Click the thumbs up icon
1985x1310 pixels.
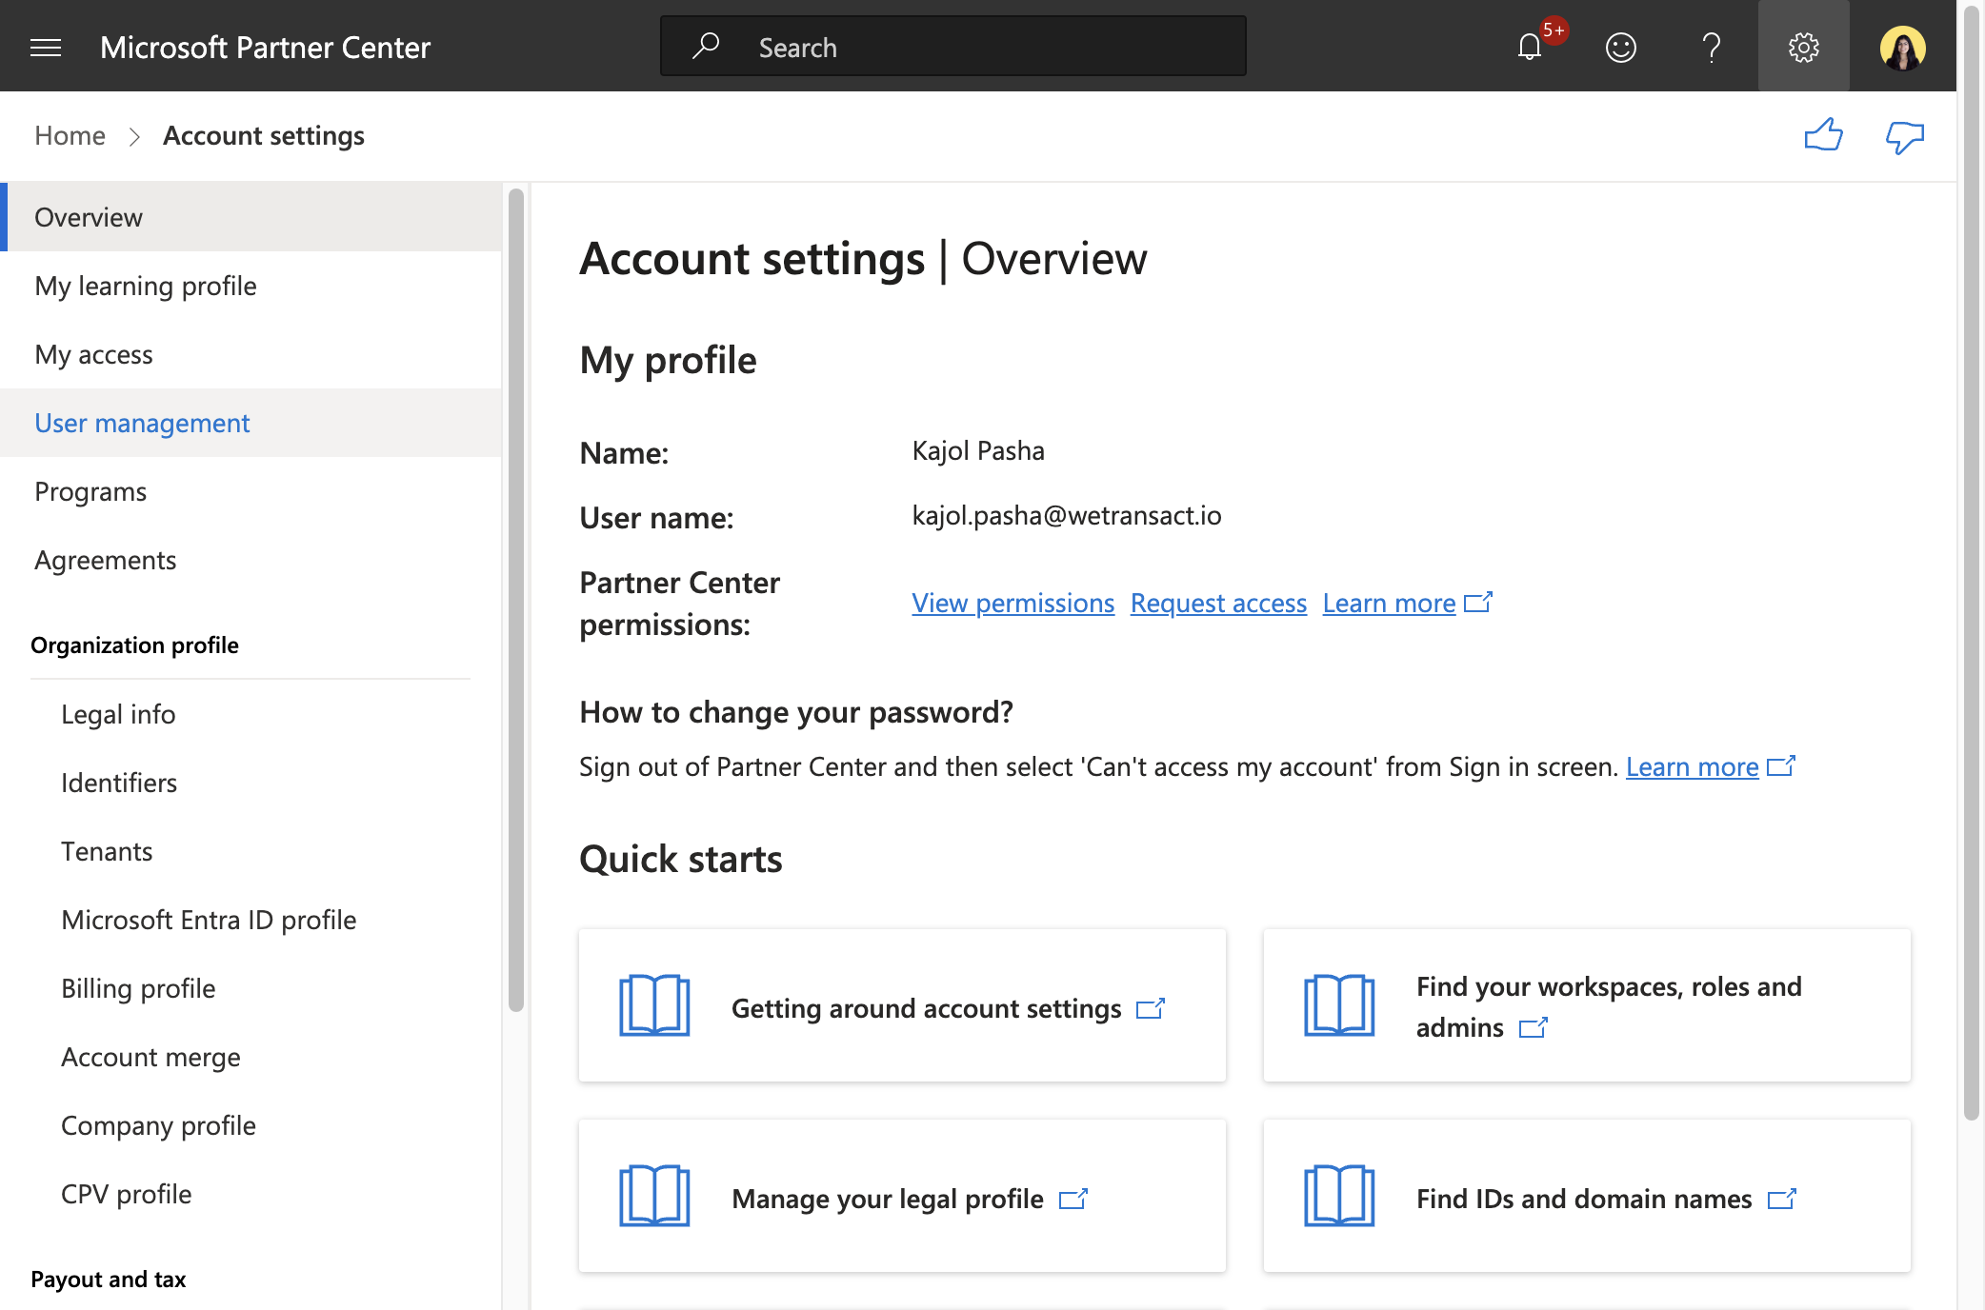[x=1823, y=136]
